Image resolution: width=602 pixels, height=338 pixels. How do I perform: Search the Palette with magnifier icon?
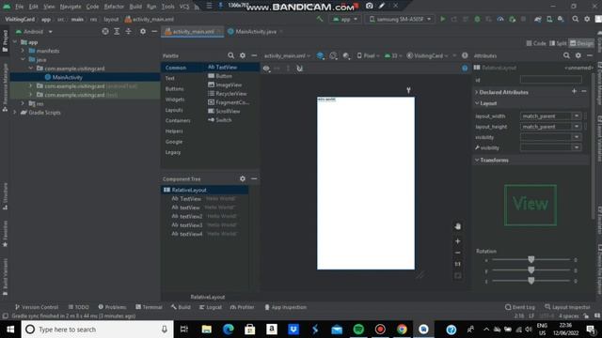click(230, 55)
